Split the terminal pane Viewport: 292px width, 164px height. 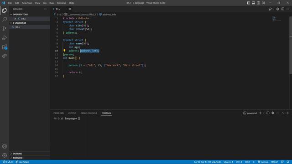point(268,113)
